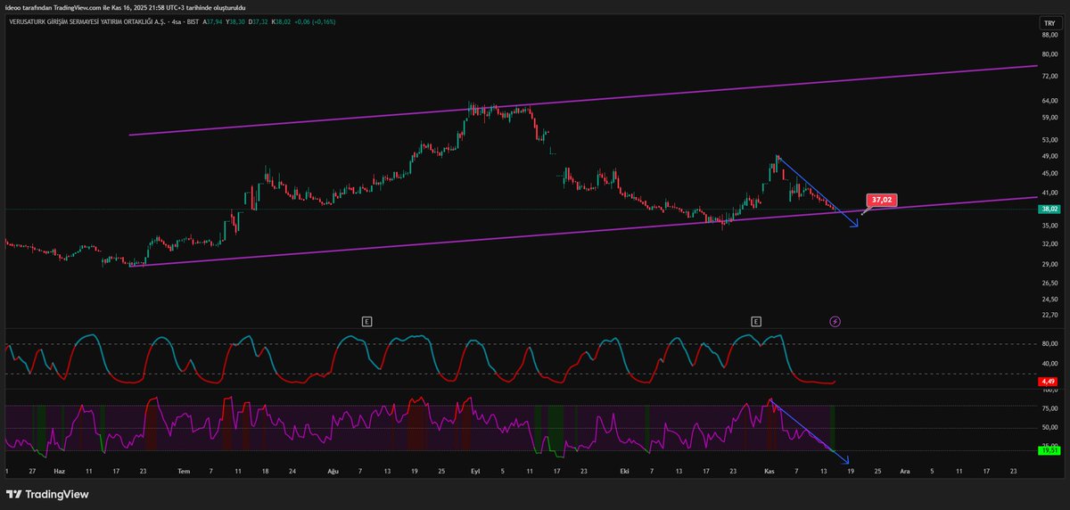The width and height of the screenshot is (1070, 510).
Task: Click the Eyl month on time axis
Action: [475, 470]
